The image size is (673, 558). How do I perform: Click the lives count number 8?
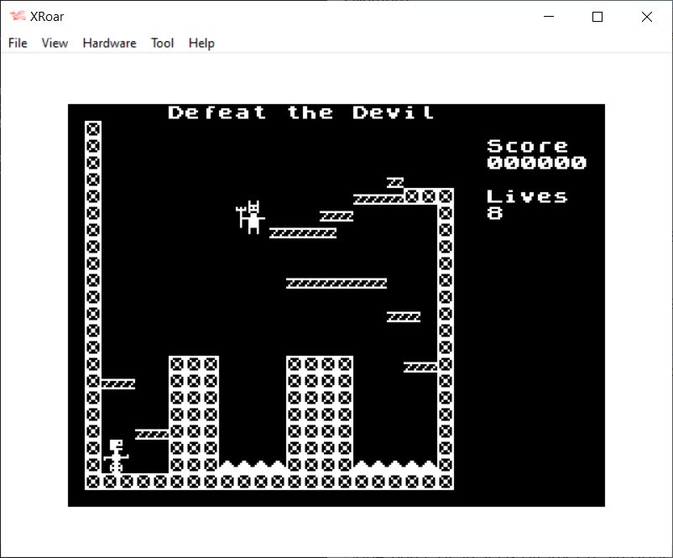coord(495,213)
